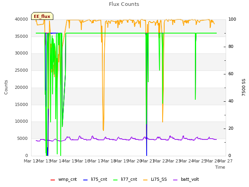The image size is (249, 187).
Task: Toggle batt_volt series in the legend
Action: point(186,179)
